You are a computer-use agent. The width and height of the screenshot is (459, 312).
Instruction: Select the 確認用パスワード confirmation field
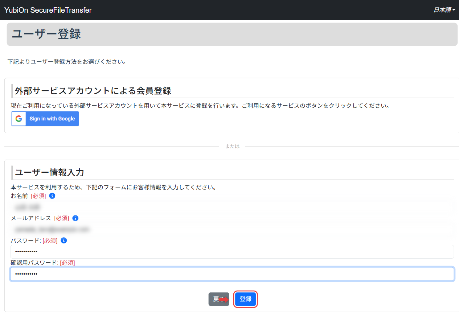pyautogui.click(x=232, y=274)
